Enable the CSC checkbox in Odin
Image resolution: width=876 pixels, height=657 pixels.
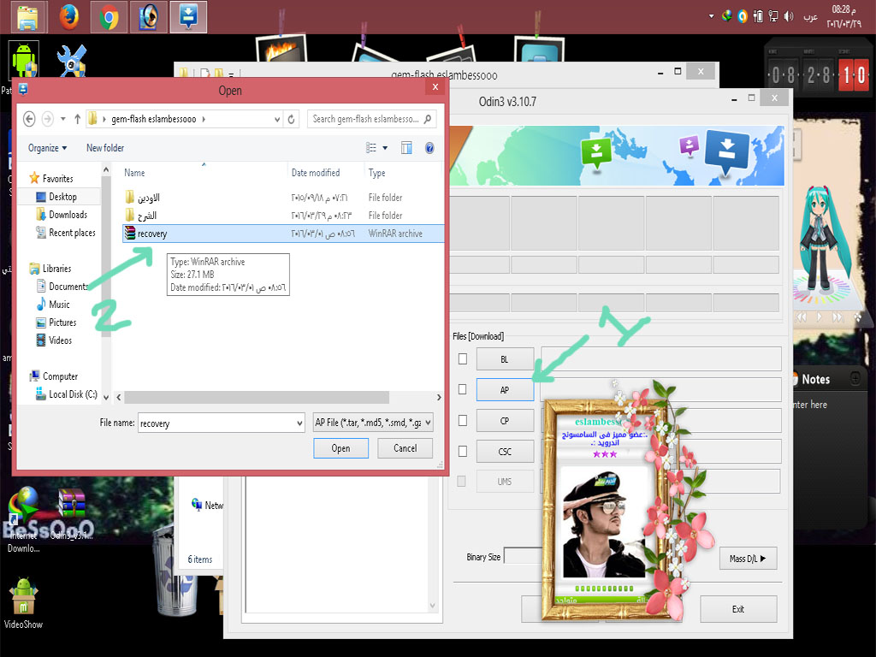click(463, 451)
